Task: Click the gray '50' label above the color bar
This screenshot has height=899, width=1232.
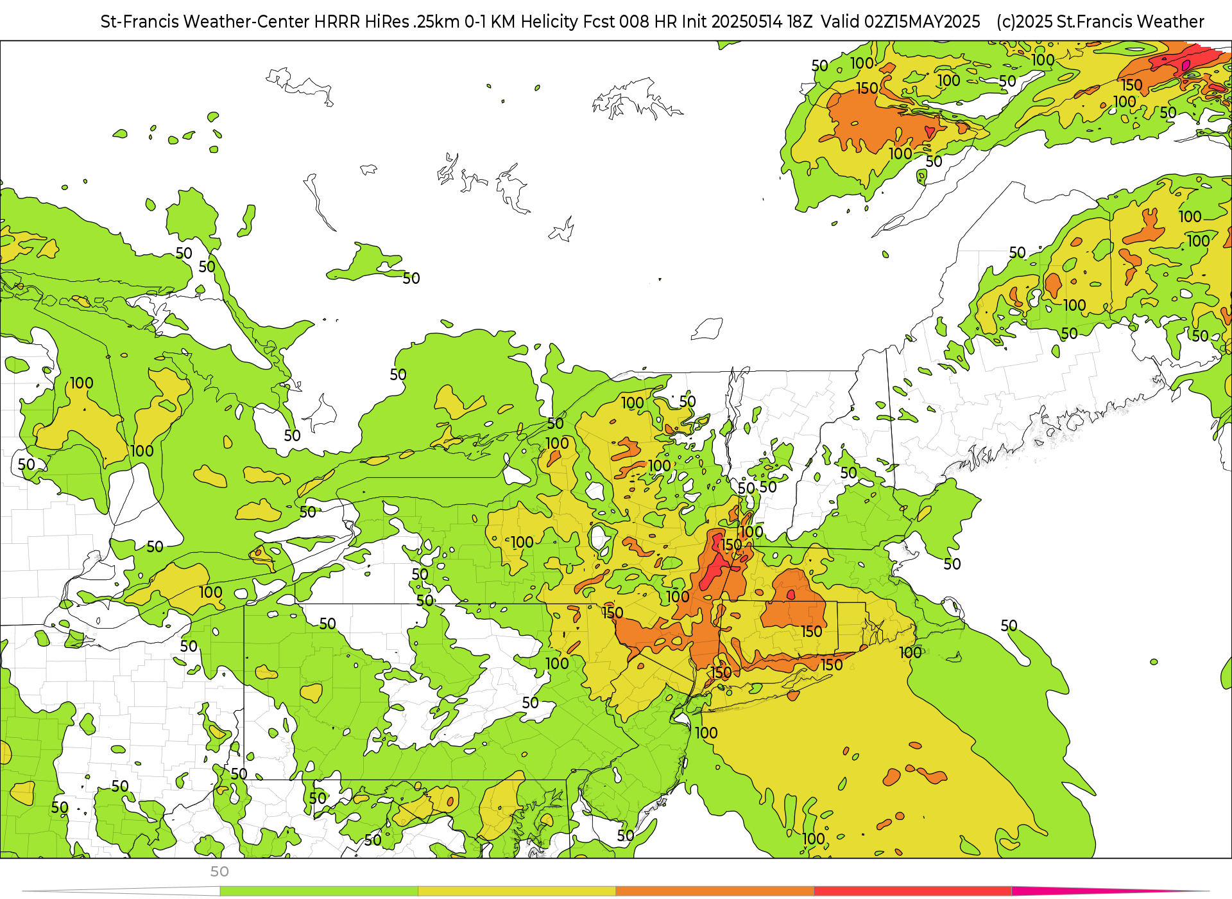Action: (x=219, y=871)
